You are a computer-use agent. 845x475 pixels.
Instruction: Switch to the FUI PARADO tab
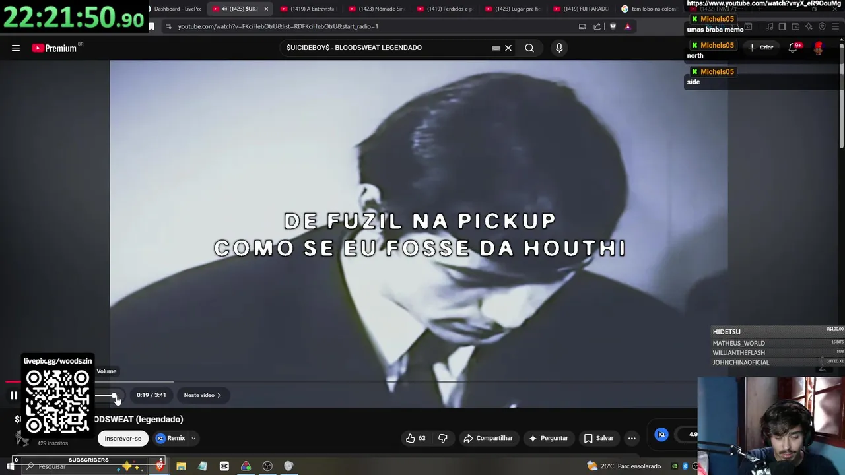[581, 9]
